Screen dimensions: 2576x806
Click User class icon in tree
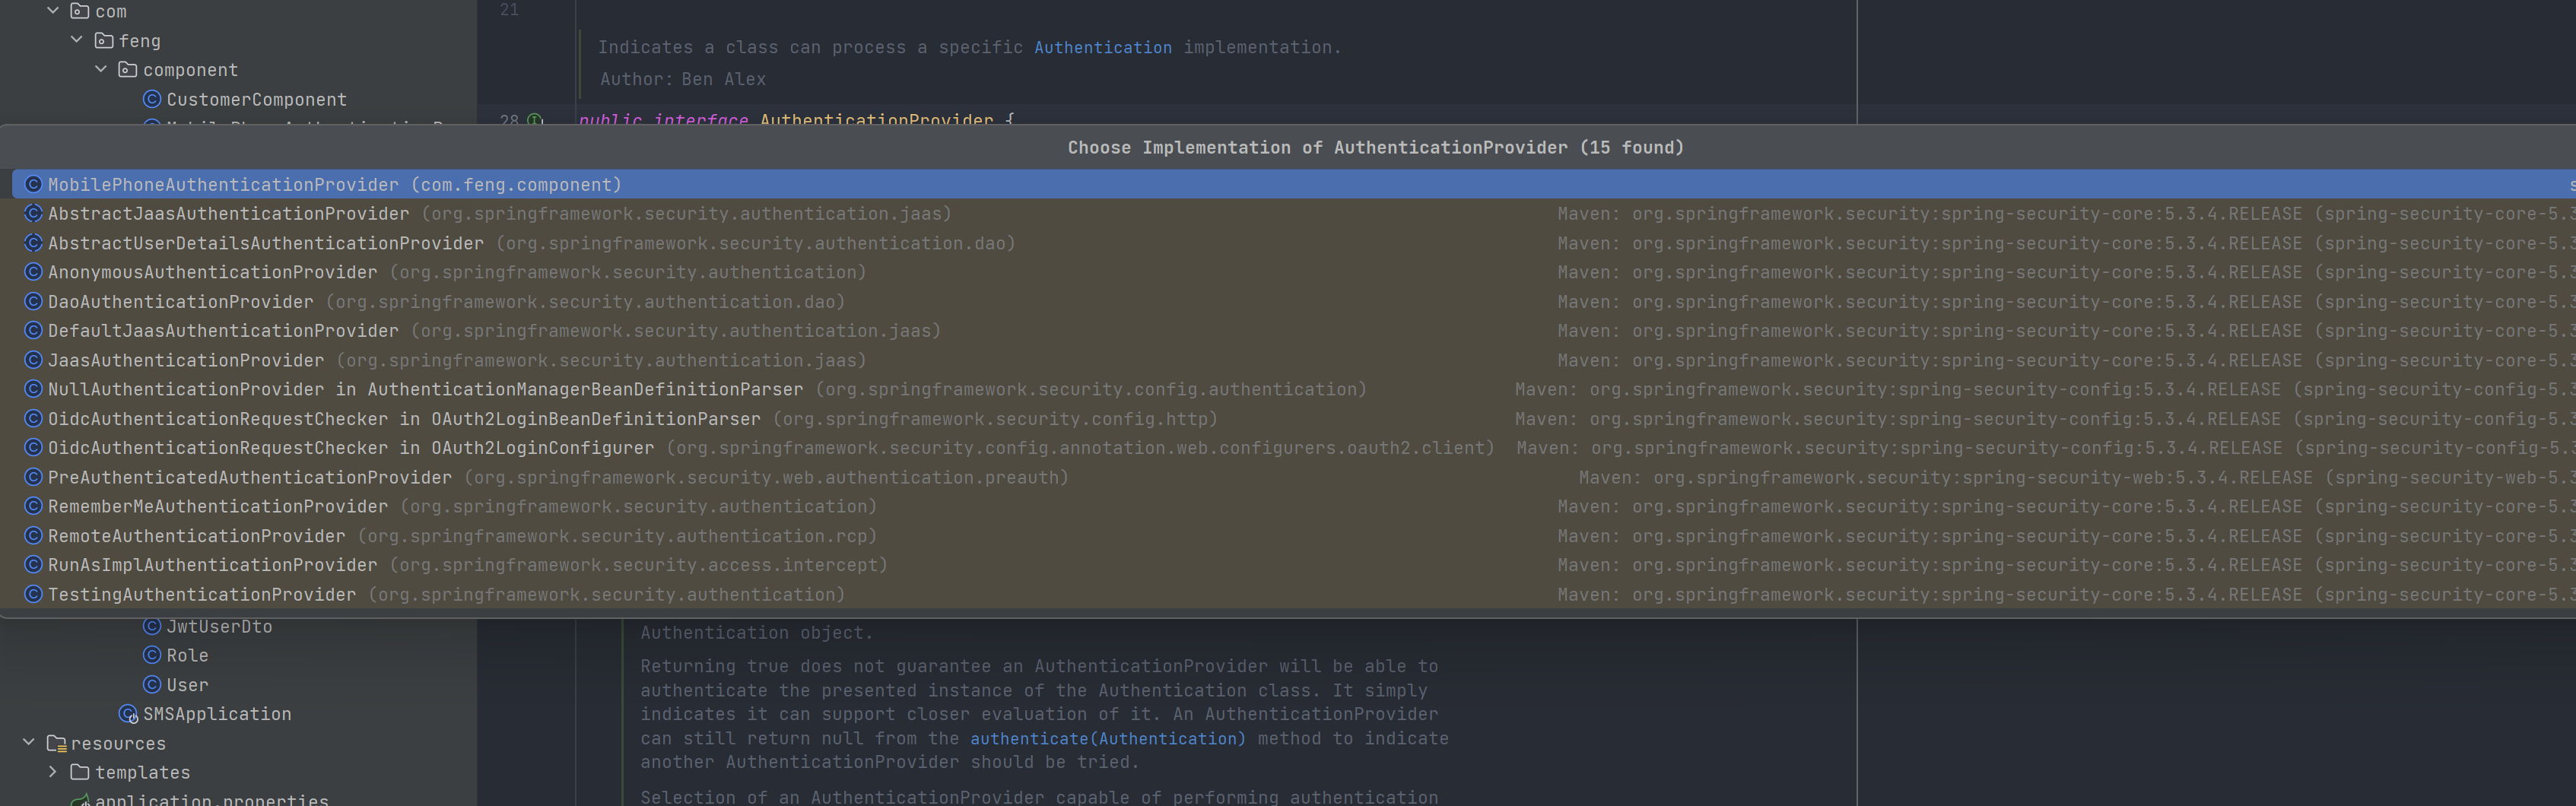[152, 685]
